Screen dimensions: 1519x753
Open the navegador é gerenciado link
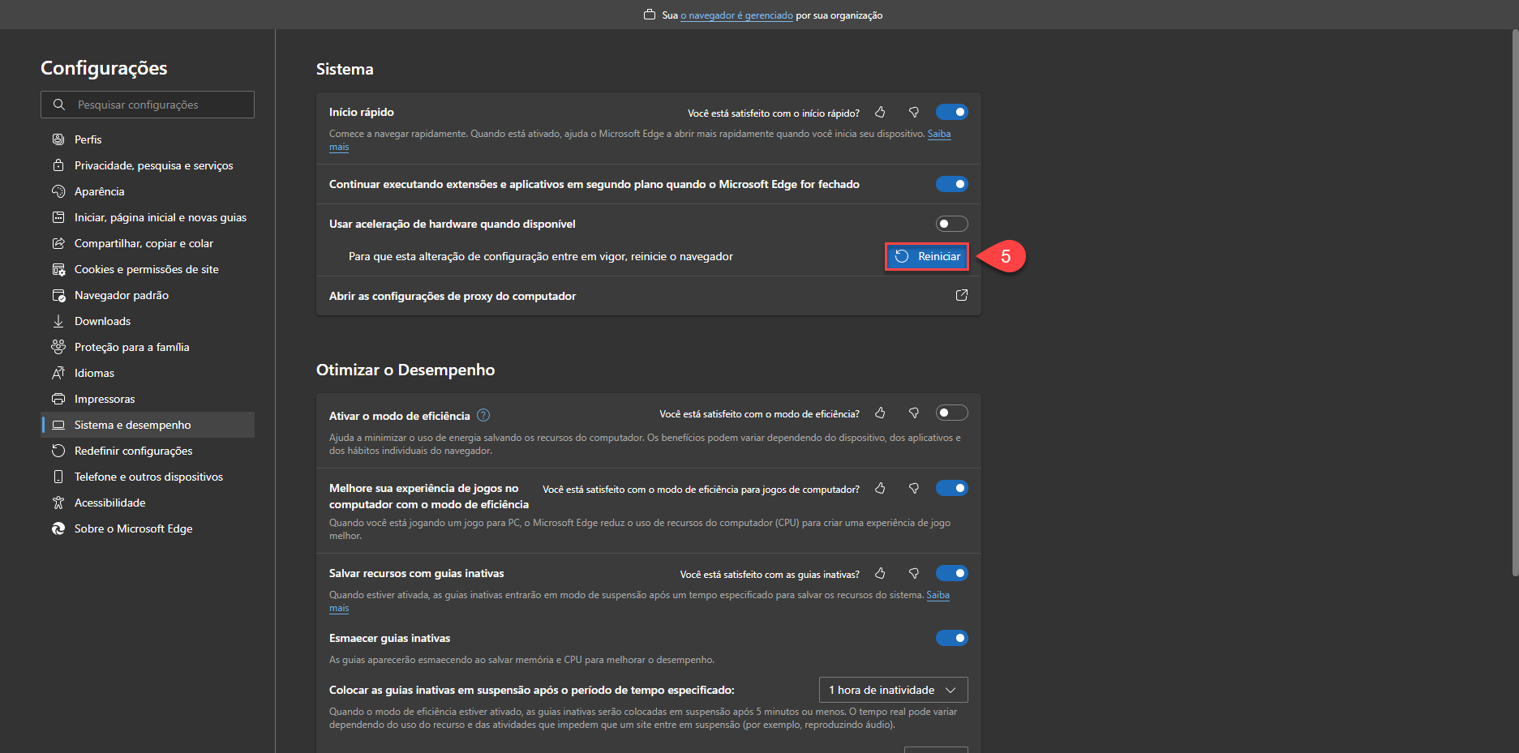point(736,15)
